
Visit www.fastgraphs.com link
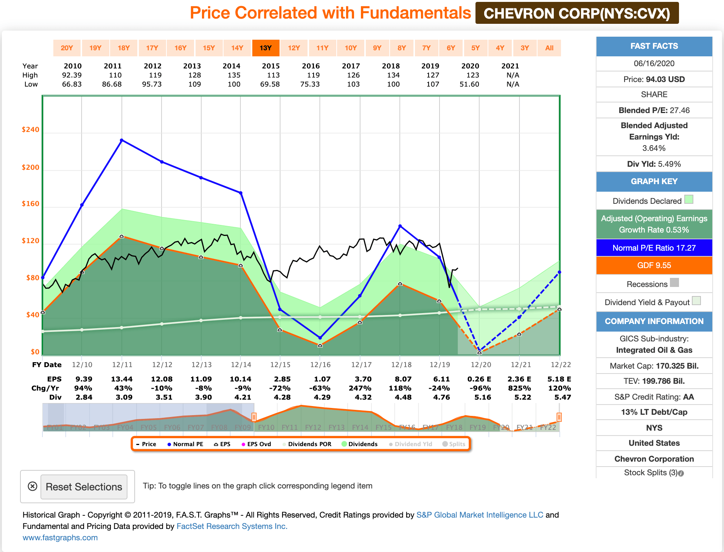[60, 538]
